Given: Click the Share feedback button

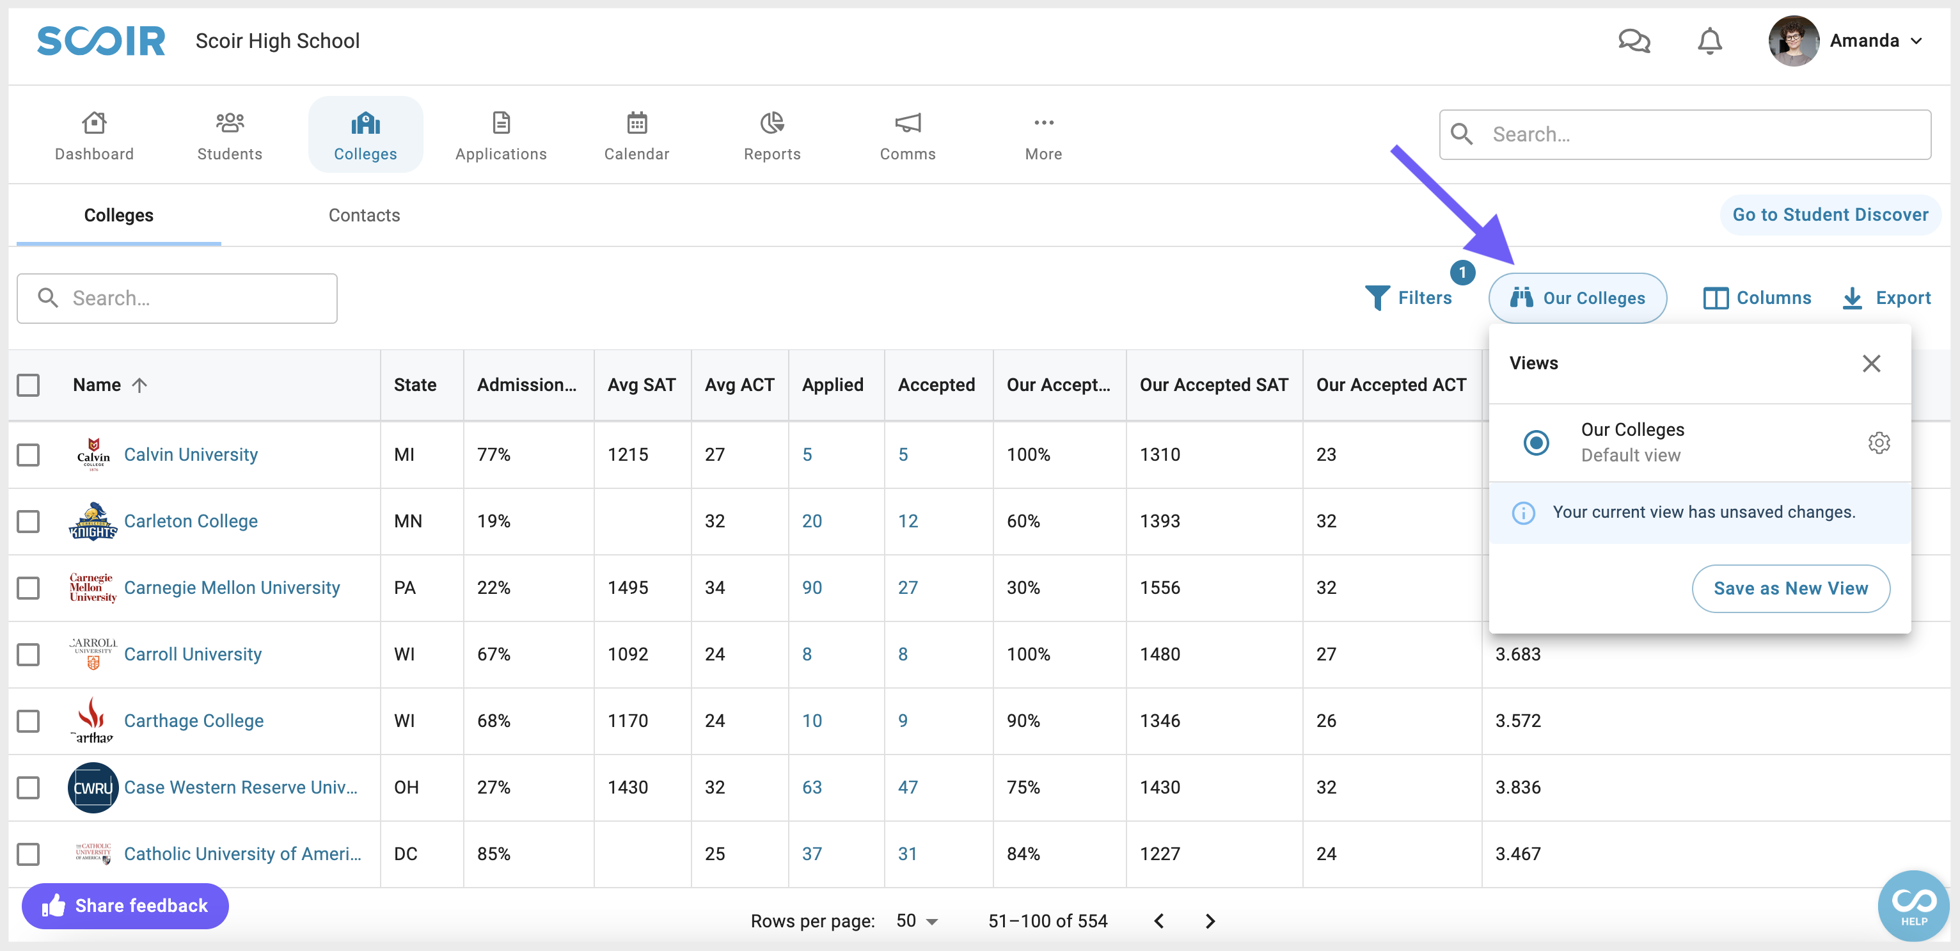Looking at the screenshot, I should (125, 906).
